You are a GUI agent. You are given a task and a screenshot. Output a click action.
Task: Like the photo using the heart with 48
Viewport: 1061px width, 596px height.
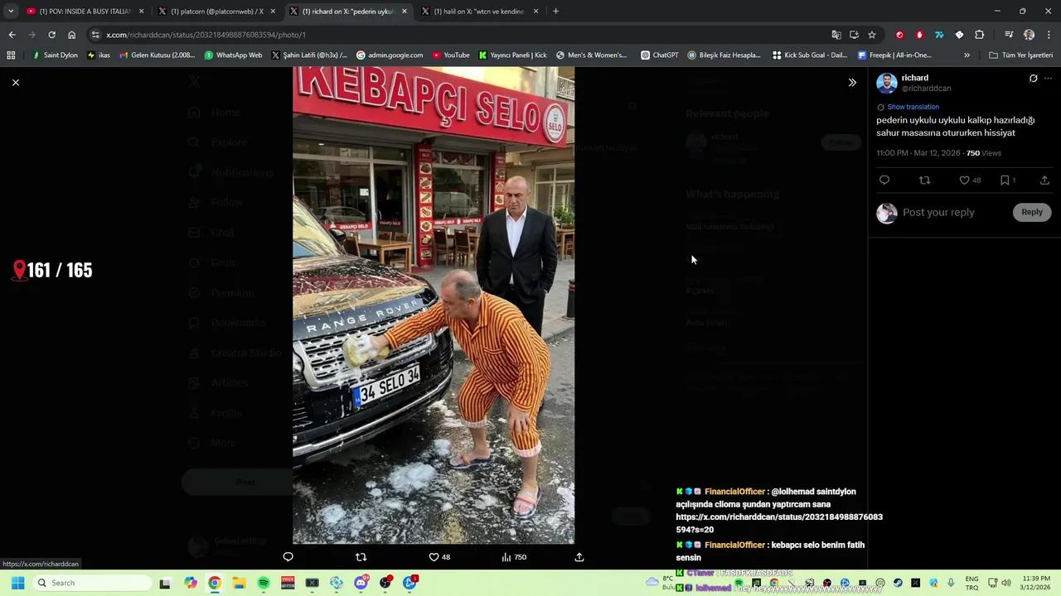[x=439, y=557]
